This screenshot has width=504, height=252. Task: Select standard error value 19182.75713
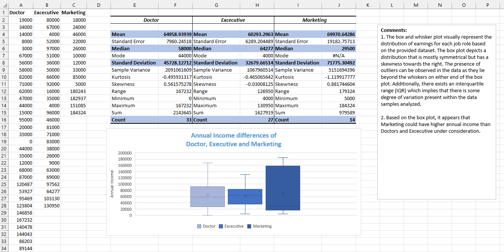pyautogui.click(x=339, y=41)
